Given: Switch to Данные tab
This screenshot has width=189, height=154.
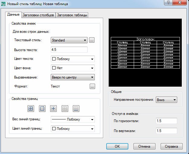Looking at the screenshot, I should pos(13,15).
